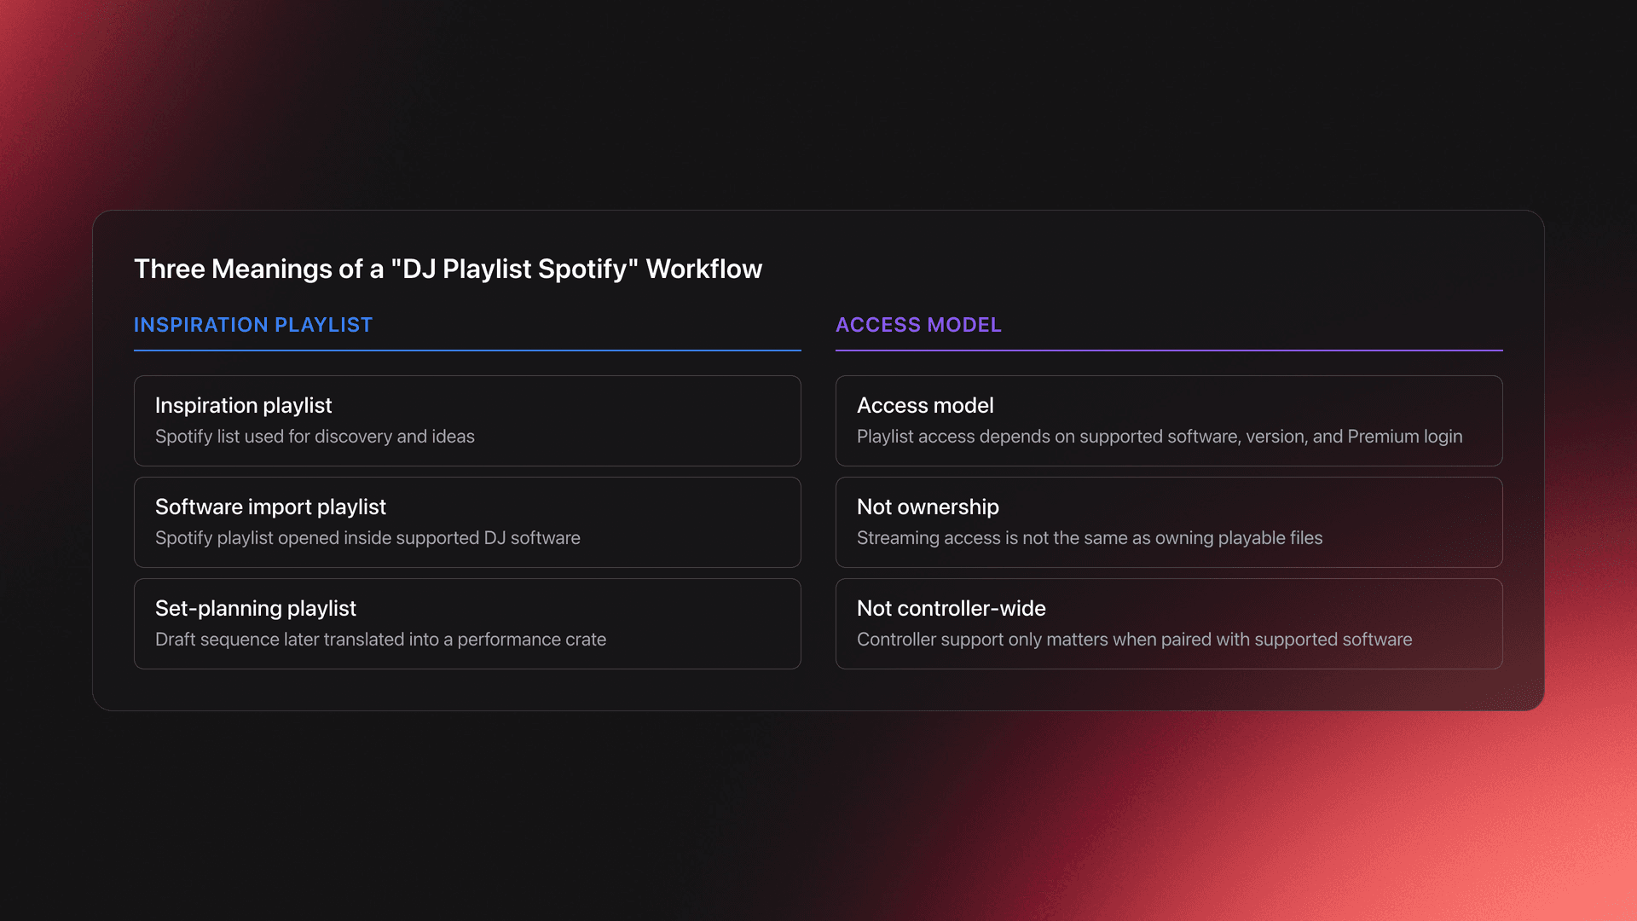The image size is (1637, 921).
Task: Select the "Inspiration playlist" card
Action: click(x=466, y=420)
